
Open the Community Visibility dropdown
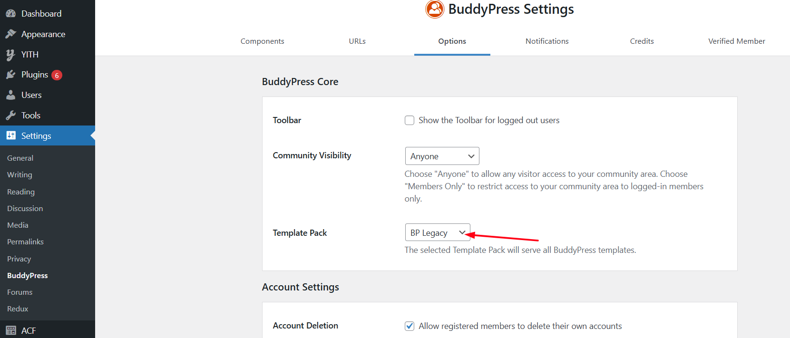coord(442,156)
